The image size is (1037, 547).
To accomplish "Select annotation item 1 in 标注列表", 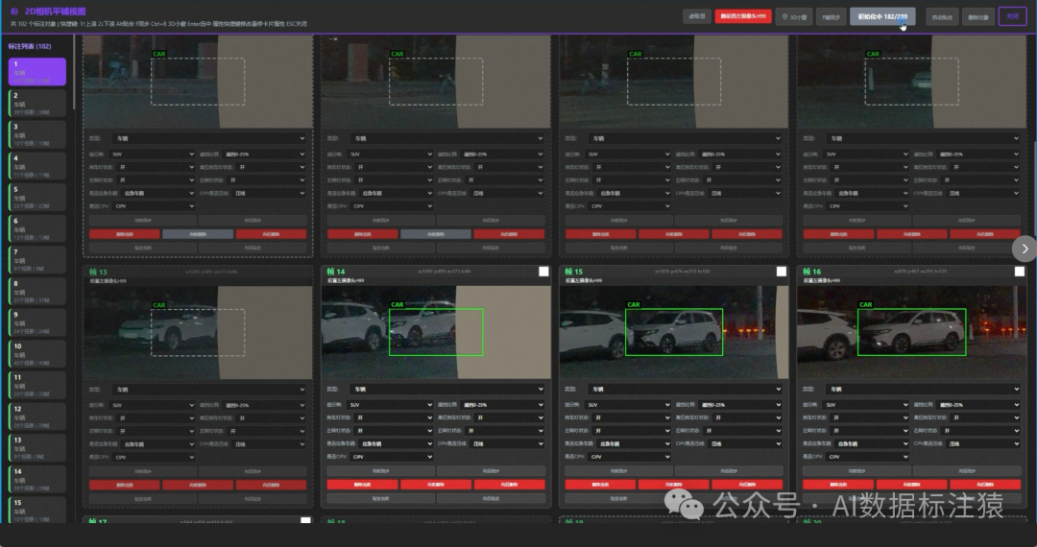I will point(37,71).
